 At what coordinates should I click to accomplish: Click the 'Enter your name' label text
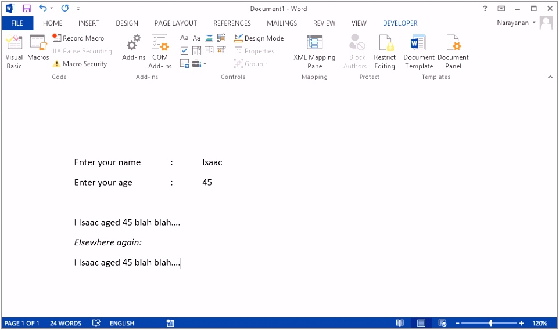tap(107, 162)
